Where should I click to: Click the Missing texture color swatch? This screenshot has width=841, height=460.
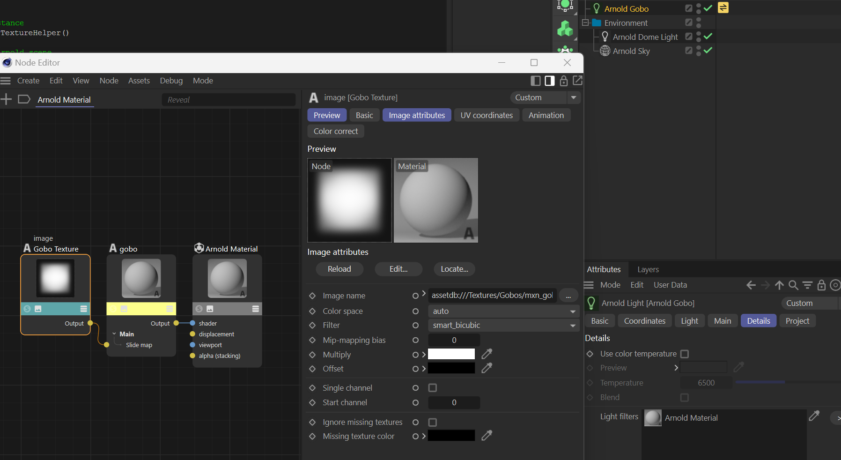pos(451,436)
